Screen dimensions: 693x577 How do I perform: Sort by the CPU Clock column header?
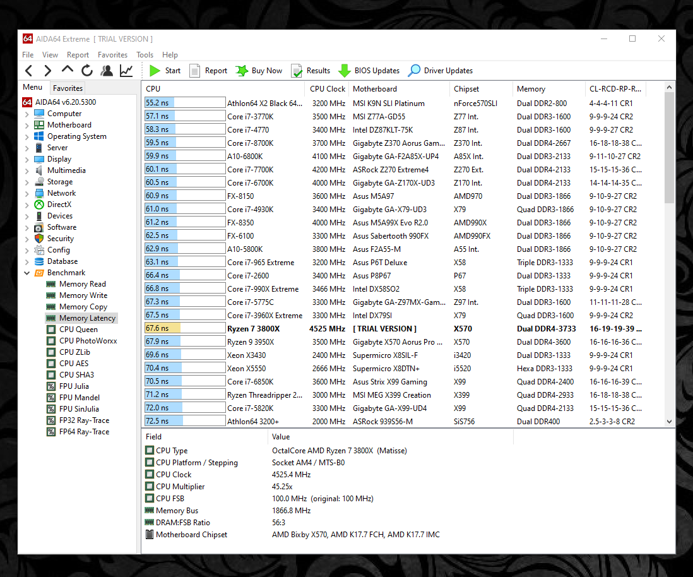(x=327, y=89)
